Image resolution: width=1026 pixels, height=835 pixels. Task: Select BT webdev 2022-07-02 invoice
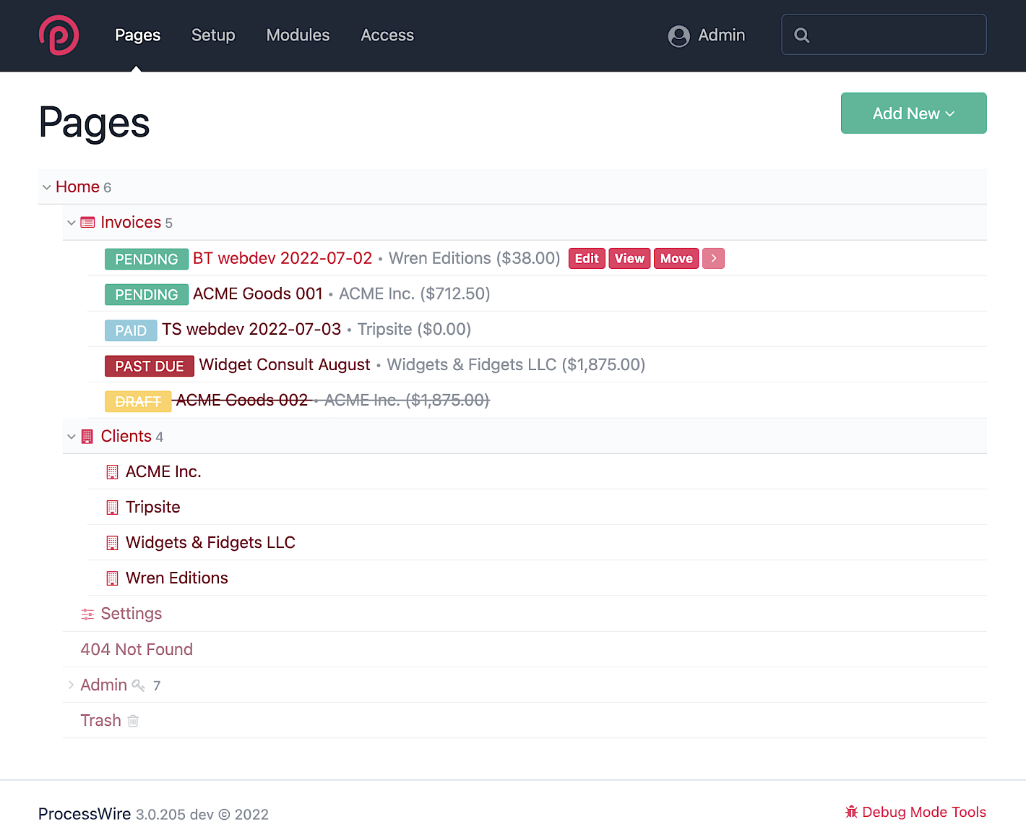(x=283, y=258)
